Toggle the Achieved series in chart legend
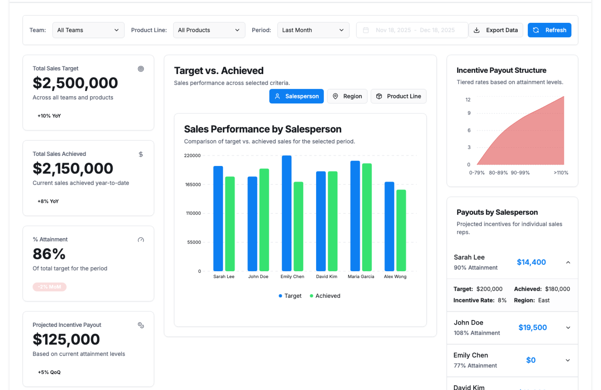 tap(325, 296)
